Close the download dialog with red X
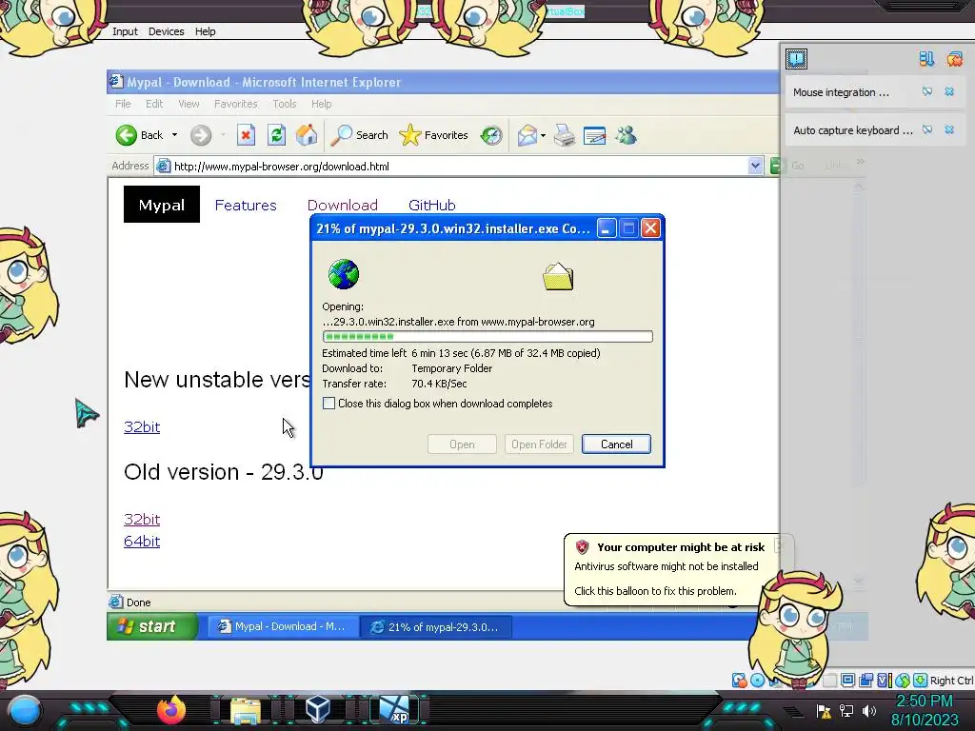The image size is (975, 731). click(x=650, y=228)
